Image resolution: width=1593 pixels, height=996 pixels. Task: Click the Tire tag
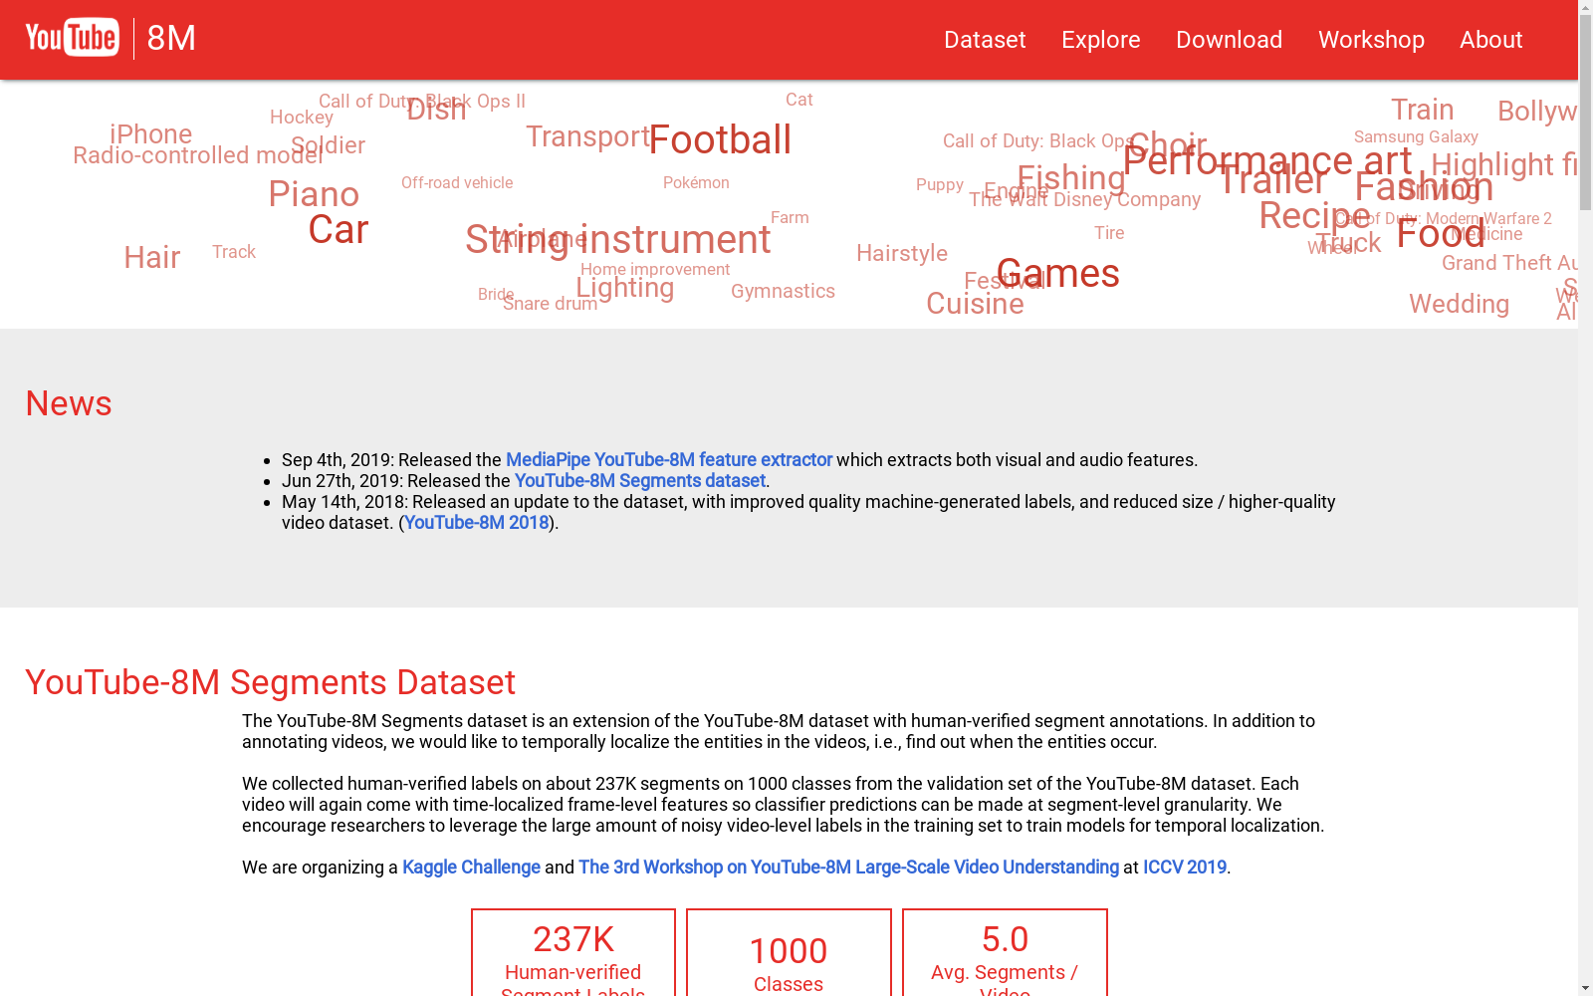pos(1109,233)
